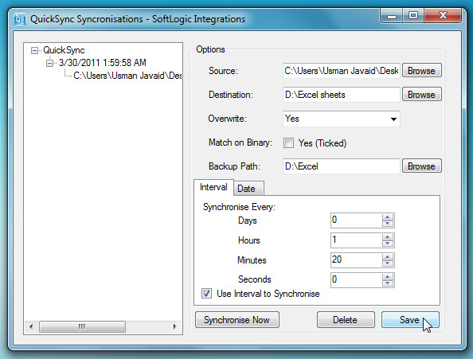Click the Seconds value field

356,279
